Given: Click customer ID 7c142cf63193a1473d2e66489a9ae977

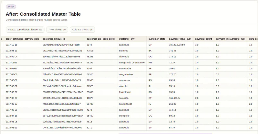Looking at the screenshot, I should 62,62.
